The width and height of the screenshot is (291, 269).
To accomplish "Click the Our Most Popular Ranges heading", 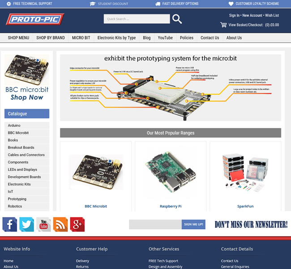I will tap(171, 133).
